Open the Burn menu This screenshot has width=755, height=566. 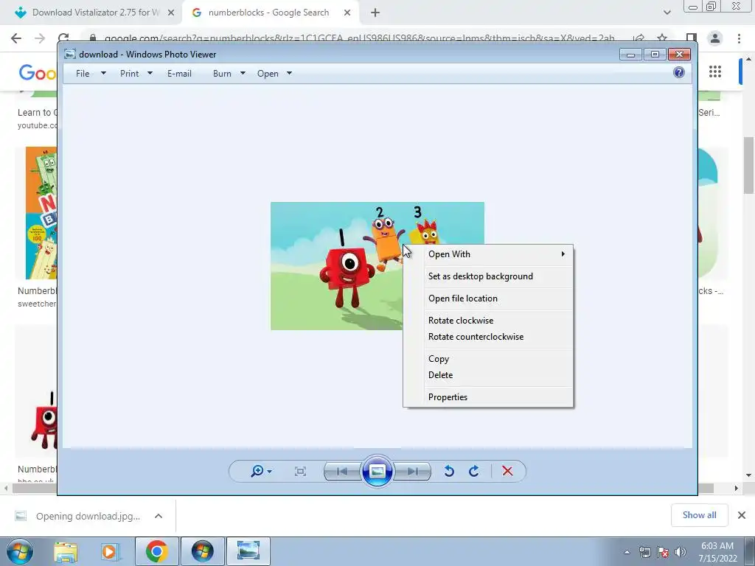[x=222, y=74]
